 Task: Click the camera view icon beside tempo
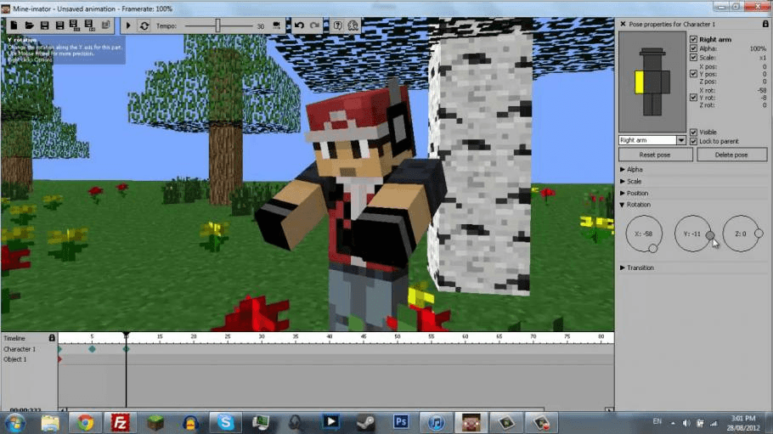[276, 25]
